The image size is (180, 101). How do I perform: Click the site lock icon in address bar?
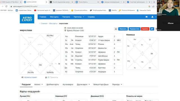pos(11,6)
